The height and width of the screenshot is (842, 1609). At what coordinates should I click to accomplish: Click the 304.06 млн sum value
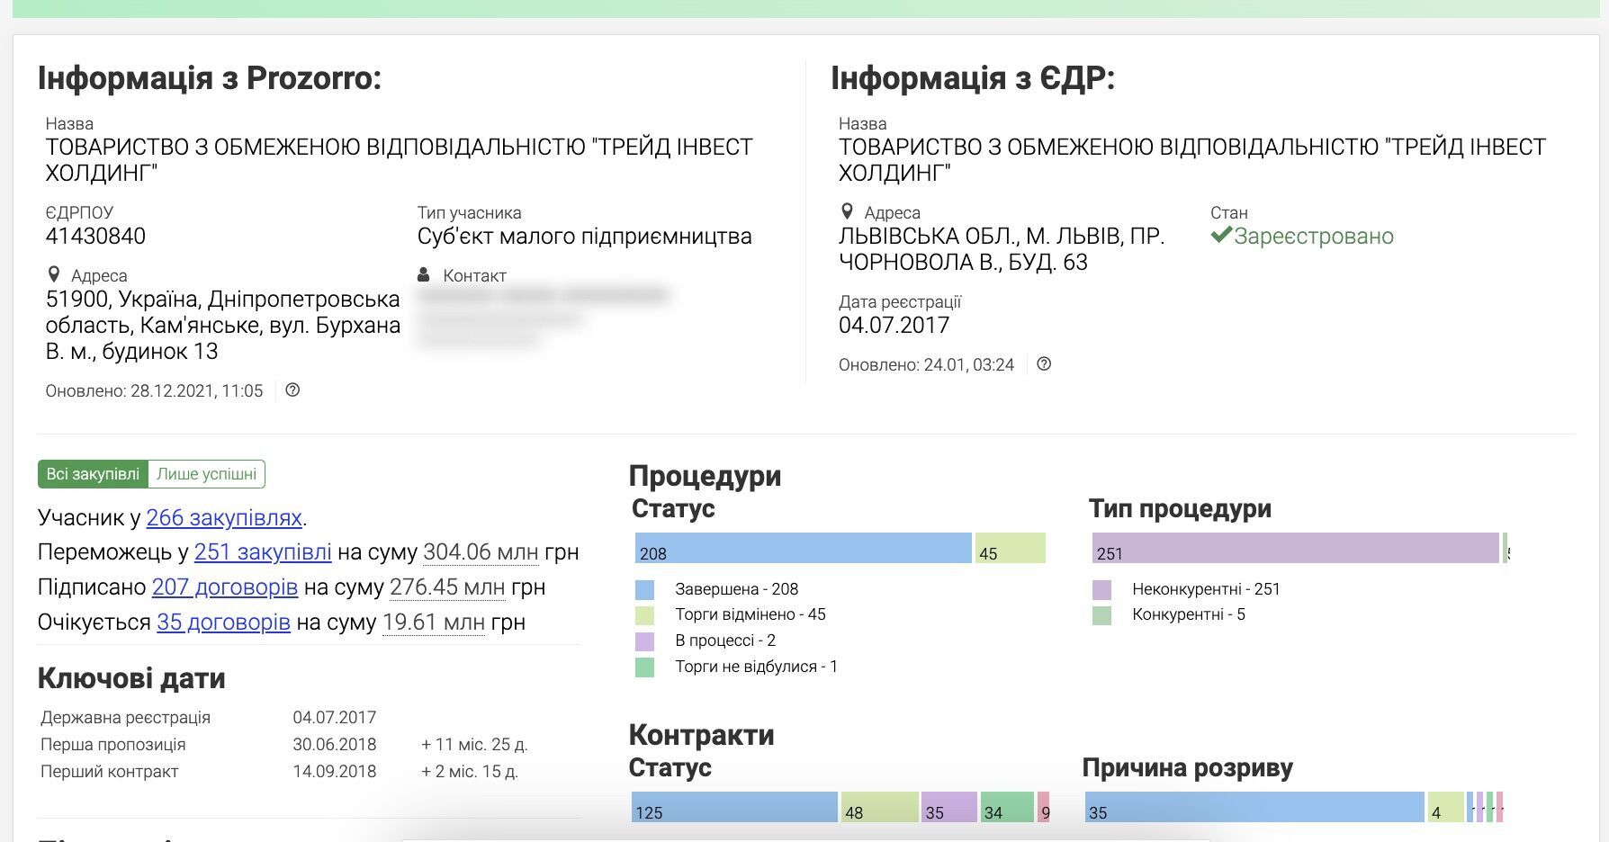tap(481, 551)
